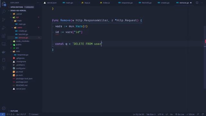Open package.json in the file tree

(22, 82)
